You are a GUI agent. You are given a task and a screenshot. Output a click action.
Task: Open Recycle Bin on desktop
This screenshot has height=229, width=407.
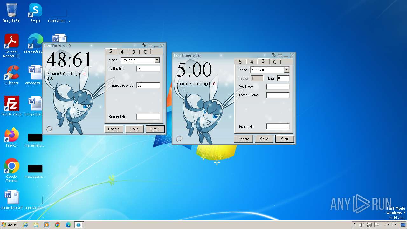click(11, 13)
